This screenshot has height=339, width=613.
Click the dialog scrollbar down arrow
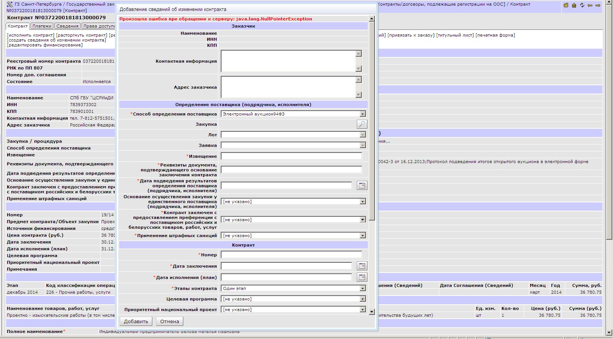point(372,312)
